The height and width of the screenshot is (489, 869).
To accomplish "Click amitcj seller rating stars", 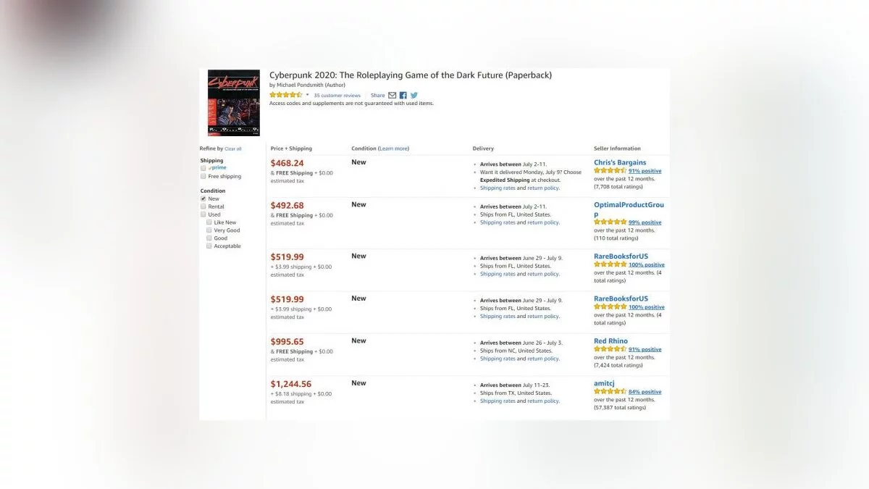I will [610, 392].
